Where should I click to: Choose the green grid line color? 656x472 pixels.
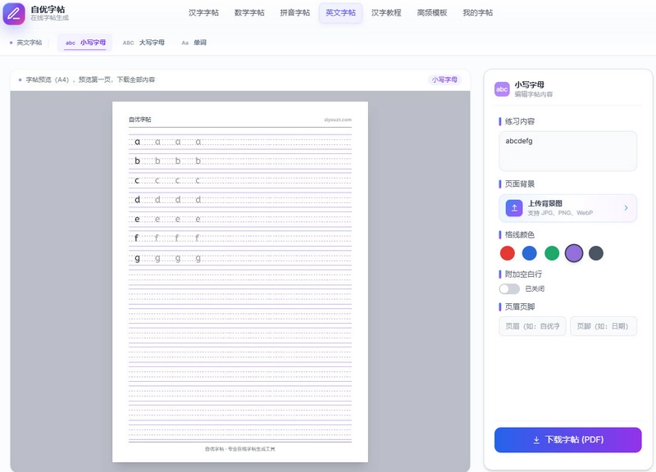pos(552,253)
